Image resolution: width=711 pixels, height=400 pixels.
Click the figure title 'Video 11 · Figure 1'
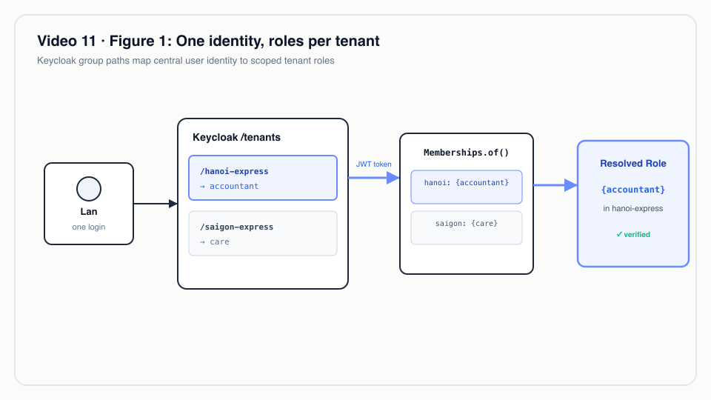209,41
